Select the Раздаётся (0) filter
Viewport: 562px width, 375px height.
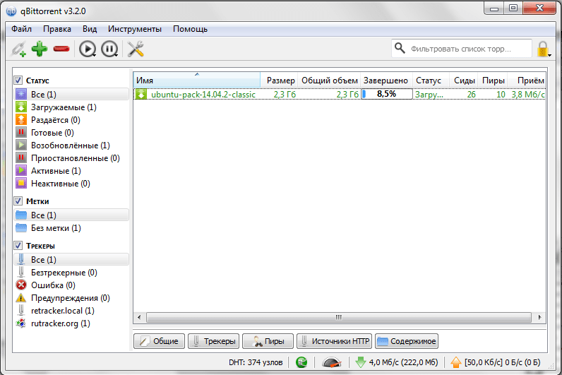point(72,120)
